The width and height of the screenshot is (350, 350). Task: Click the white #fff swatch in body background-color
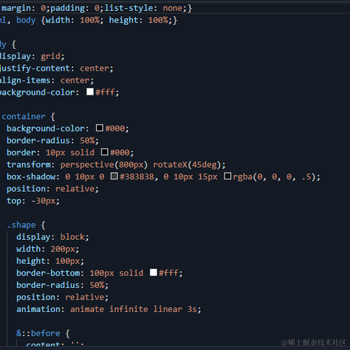click(x=90, y=92)
